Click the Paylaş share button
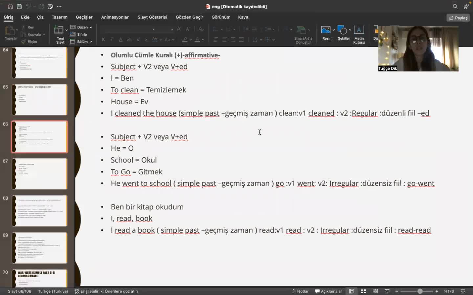Image resolution: width=473 pixels, height=295 pixels. (458, 18)
